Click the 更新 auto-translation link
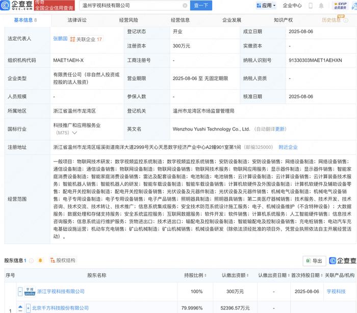This screenshot has height=313, width=357. pyautogui.click(x=280, y=129)
